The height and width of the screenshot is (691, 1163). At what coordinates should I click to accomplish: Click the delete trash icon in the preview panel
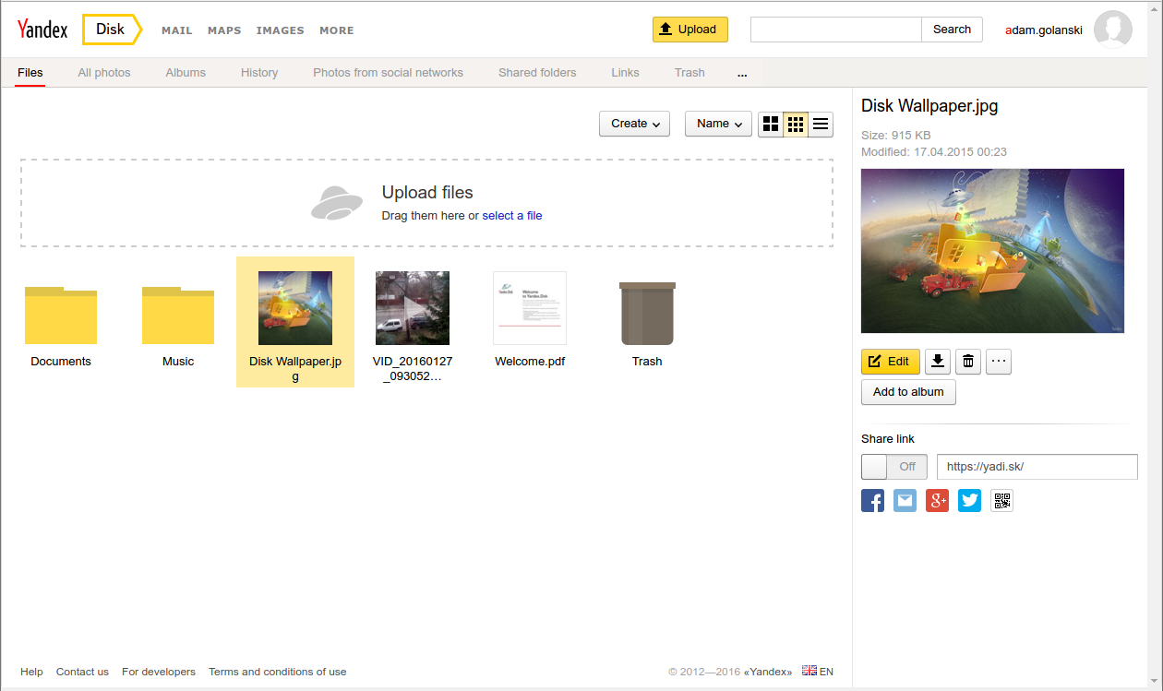tap(968, 362)
